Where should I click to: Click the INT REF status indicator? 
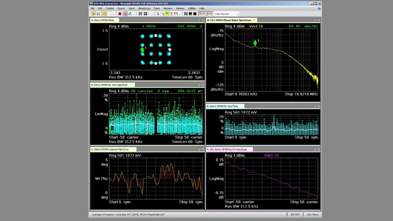(x=295, y=215)
